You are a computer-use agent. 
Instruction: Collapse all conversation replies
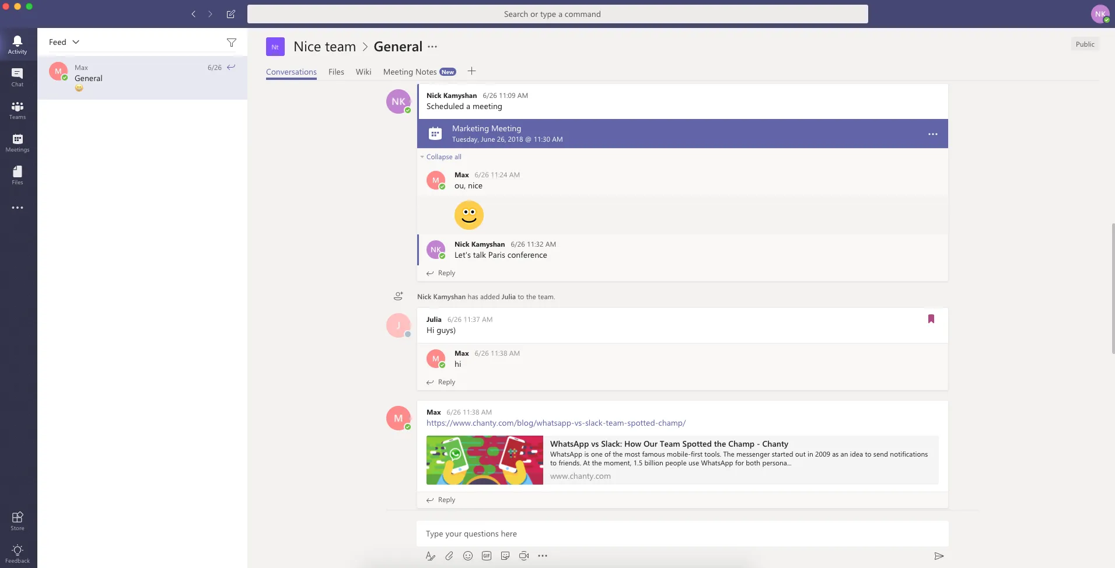tap(442, 156)
